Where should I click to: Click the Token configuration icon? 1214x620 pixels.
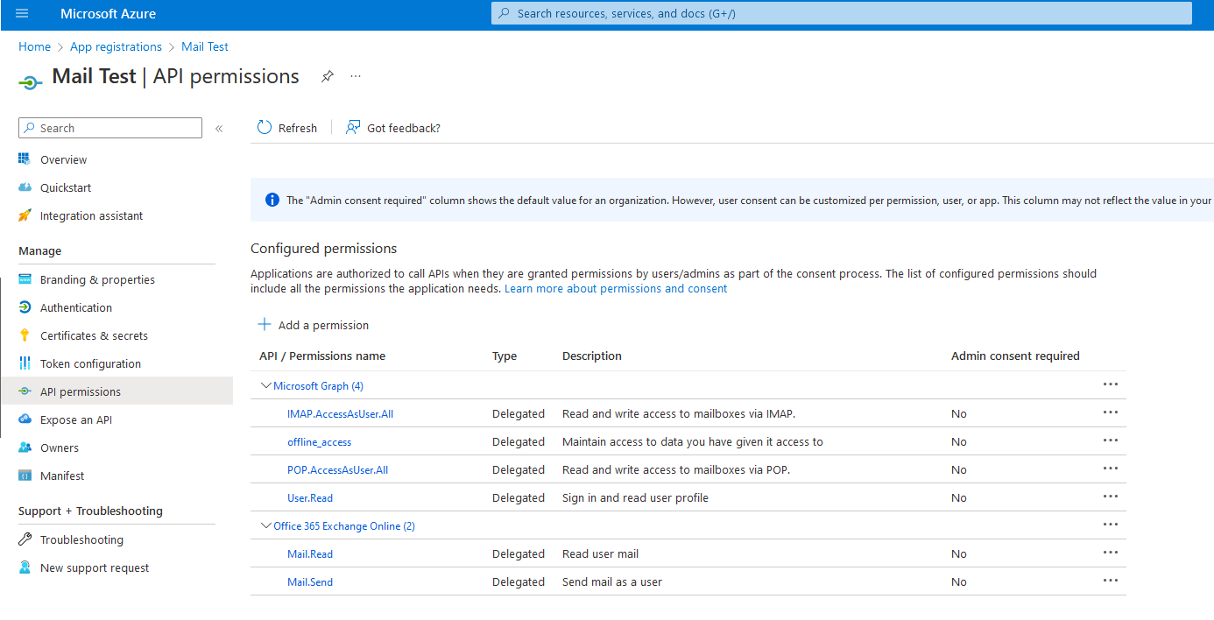(25, 363)
